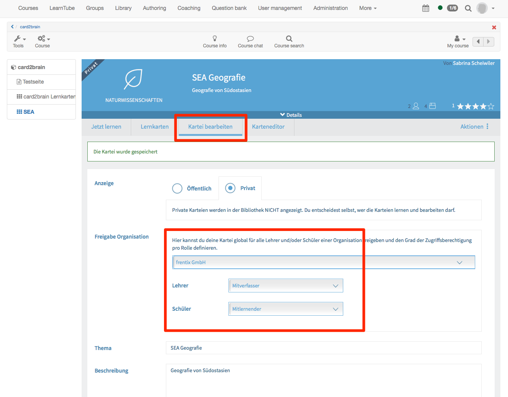
Task: Expand the Details section of the header
Action: coord(291,115)
